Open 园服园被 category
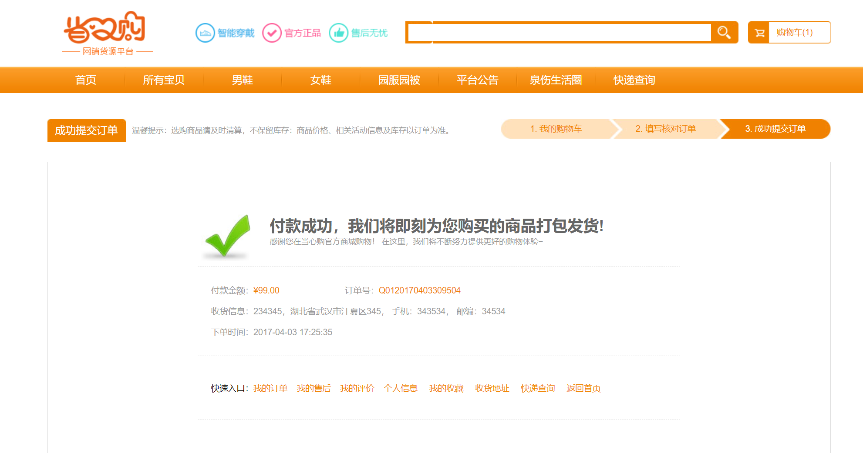Image resolution: width=863 pixels, height=453 pixels. (399, 80)
